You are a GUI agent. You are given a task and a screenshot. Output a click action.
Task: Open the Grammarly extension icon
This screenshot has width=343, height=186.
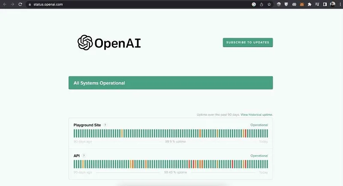[254, 4]
